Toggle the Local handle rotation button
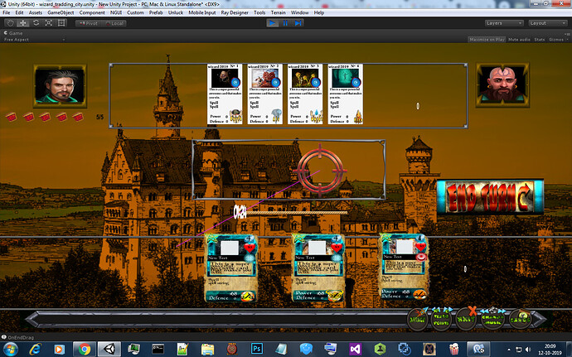Viewport: 572px width, 357px height. point(114,23)
